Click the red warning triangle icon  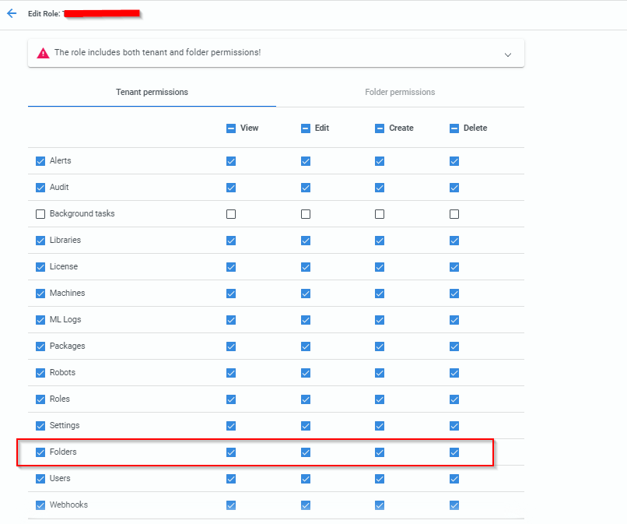click(x=43, y=53)
